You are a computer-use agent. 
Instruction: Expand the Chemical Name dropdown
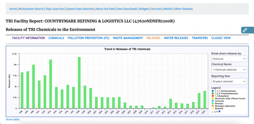click(229, 69)
